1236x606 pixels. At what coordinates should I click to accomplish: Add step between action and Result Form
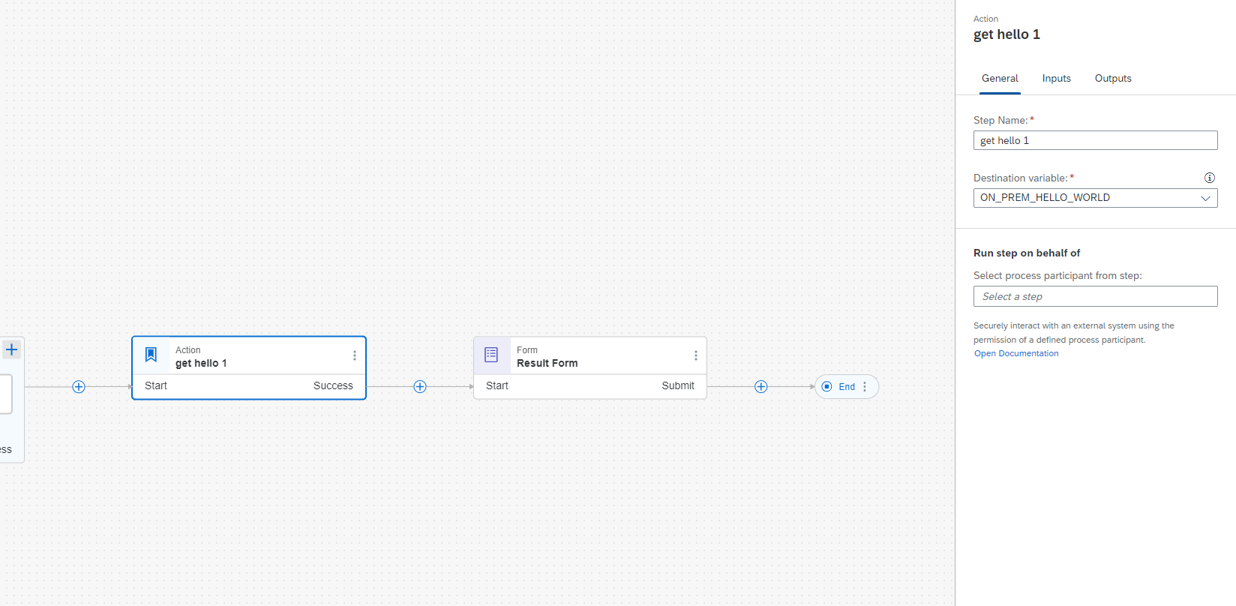tap(420, 387)
